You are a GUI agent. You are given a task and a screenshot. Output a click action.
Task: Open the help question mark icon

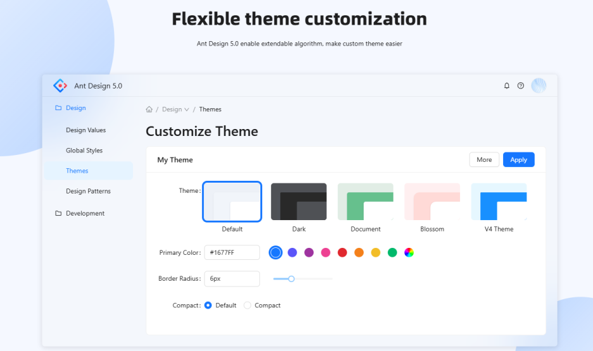point(521,85)
